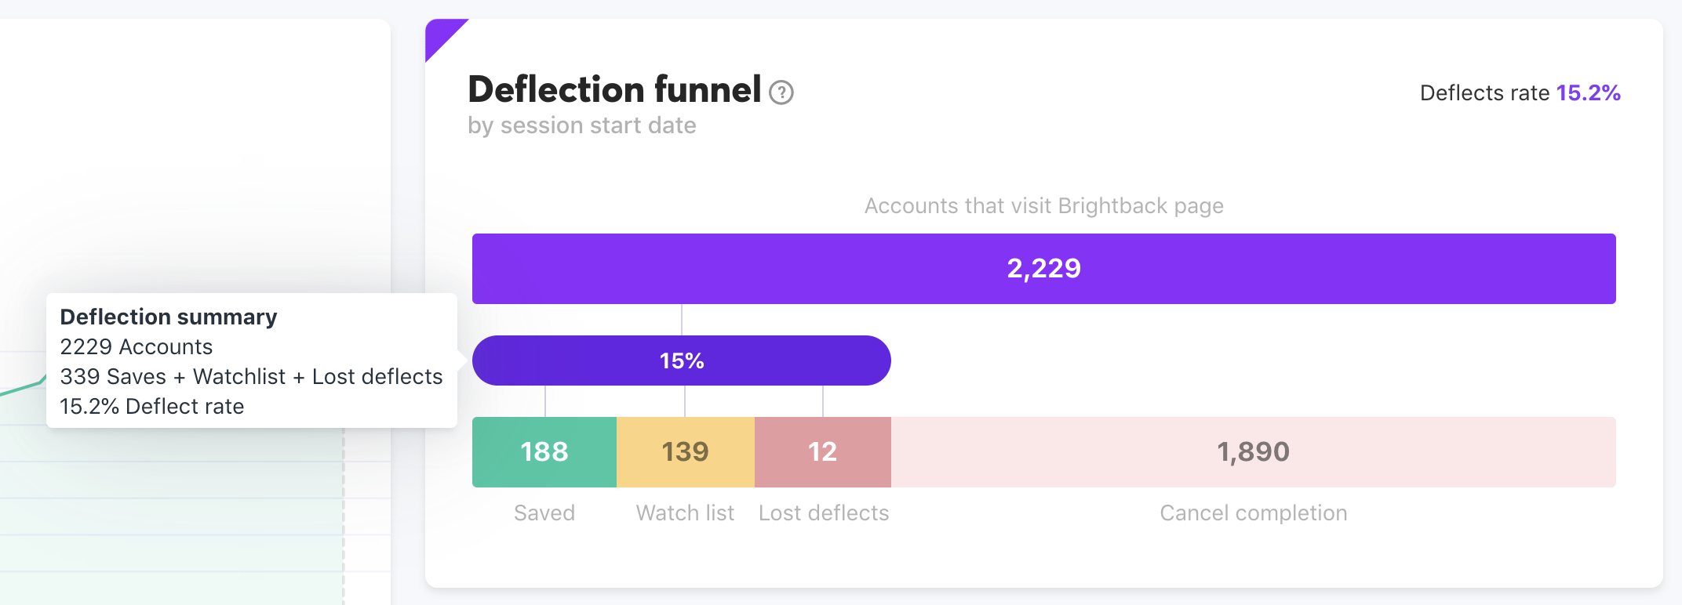Click the dashed vertical chart marker
The height and width of the screenshot is (605, 1682).
(343, 516)
